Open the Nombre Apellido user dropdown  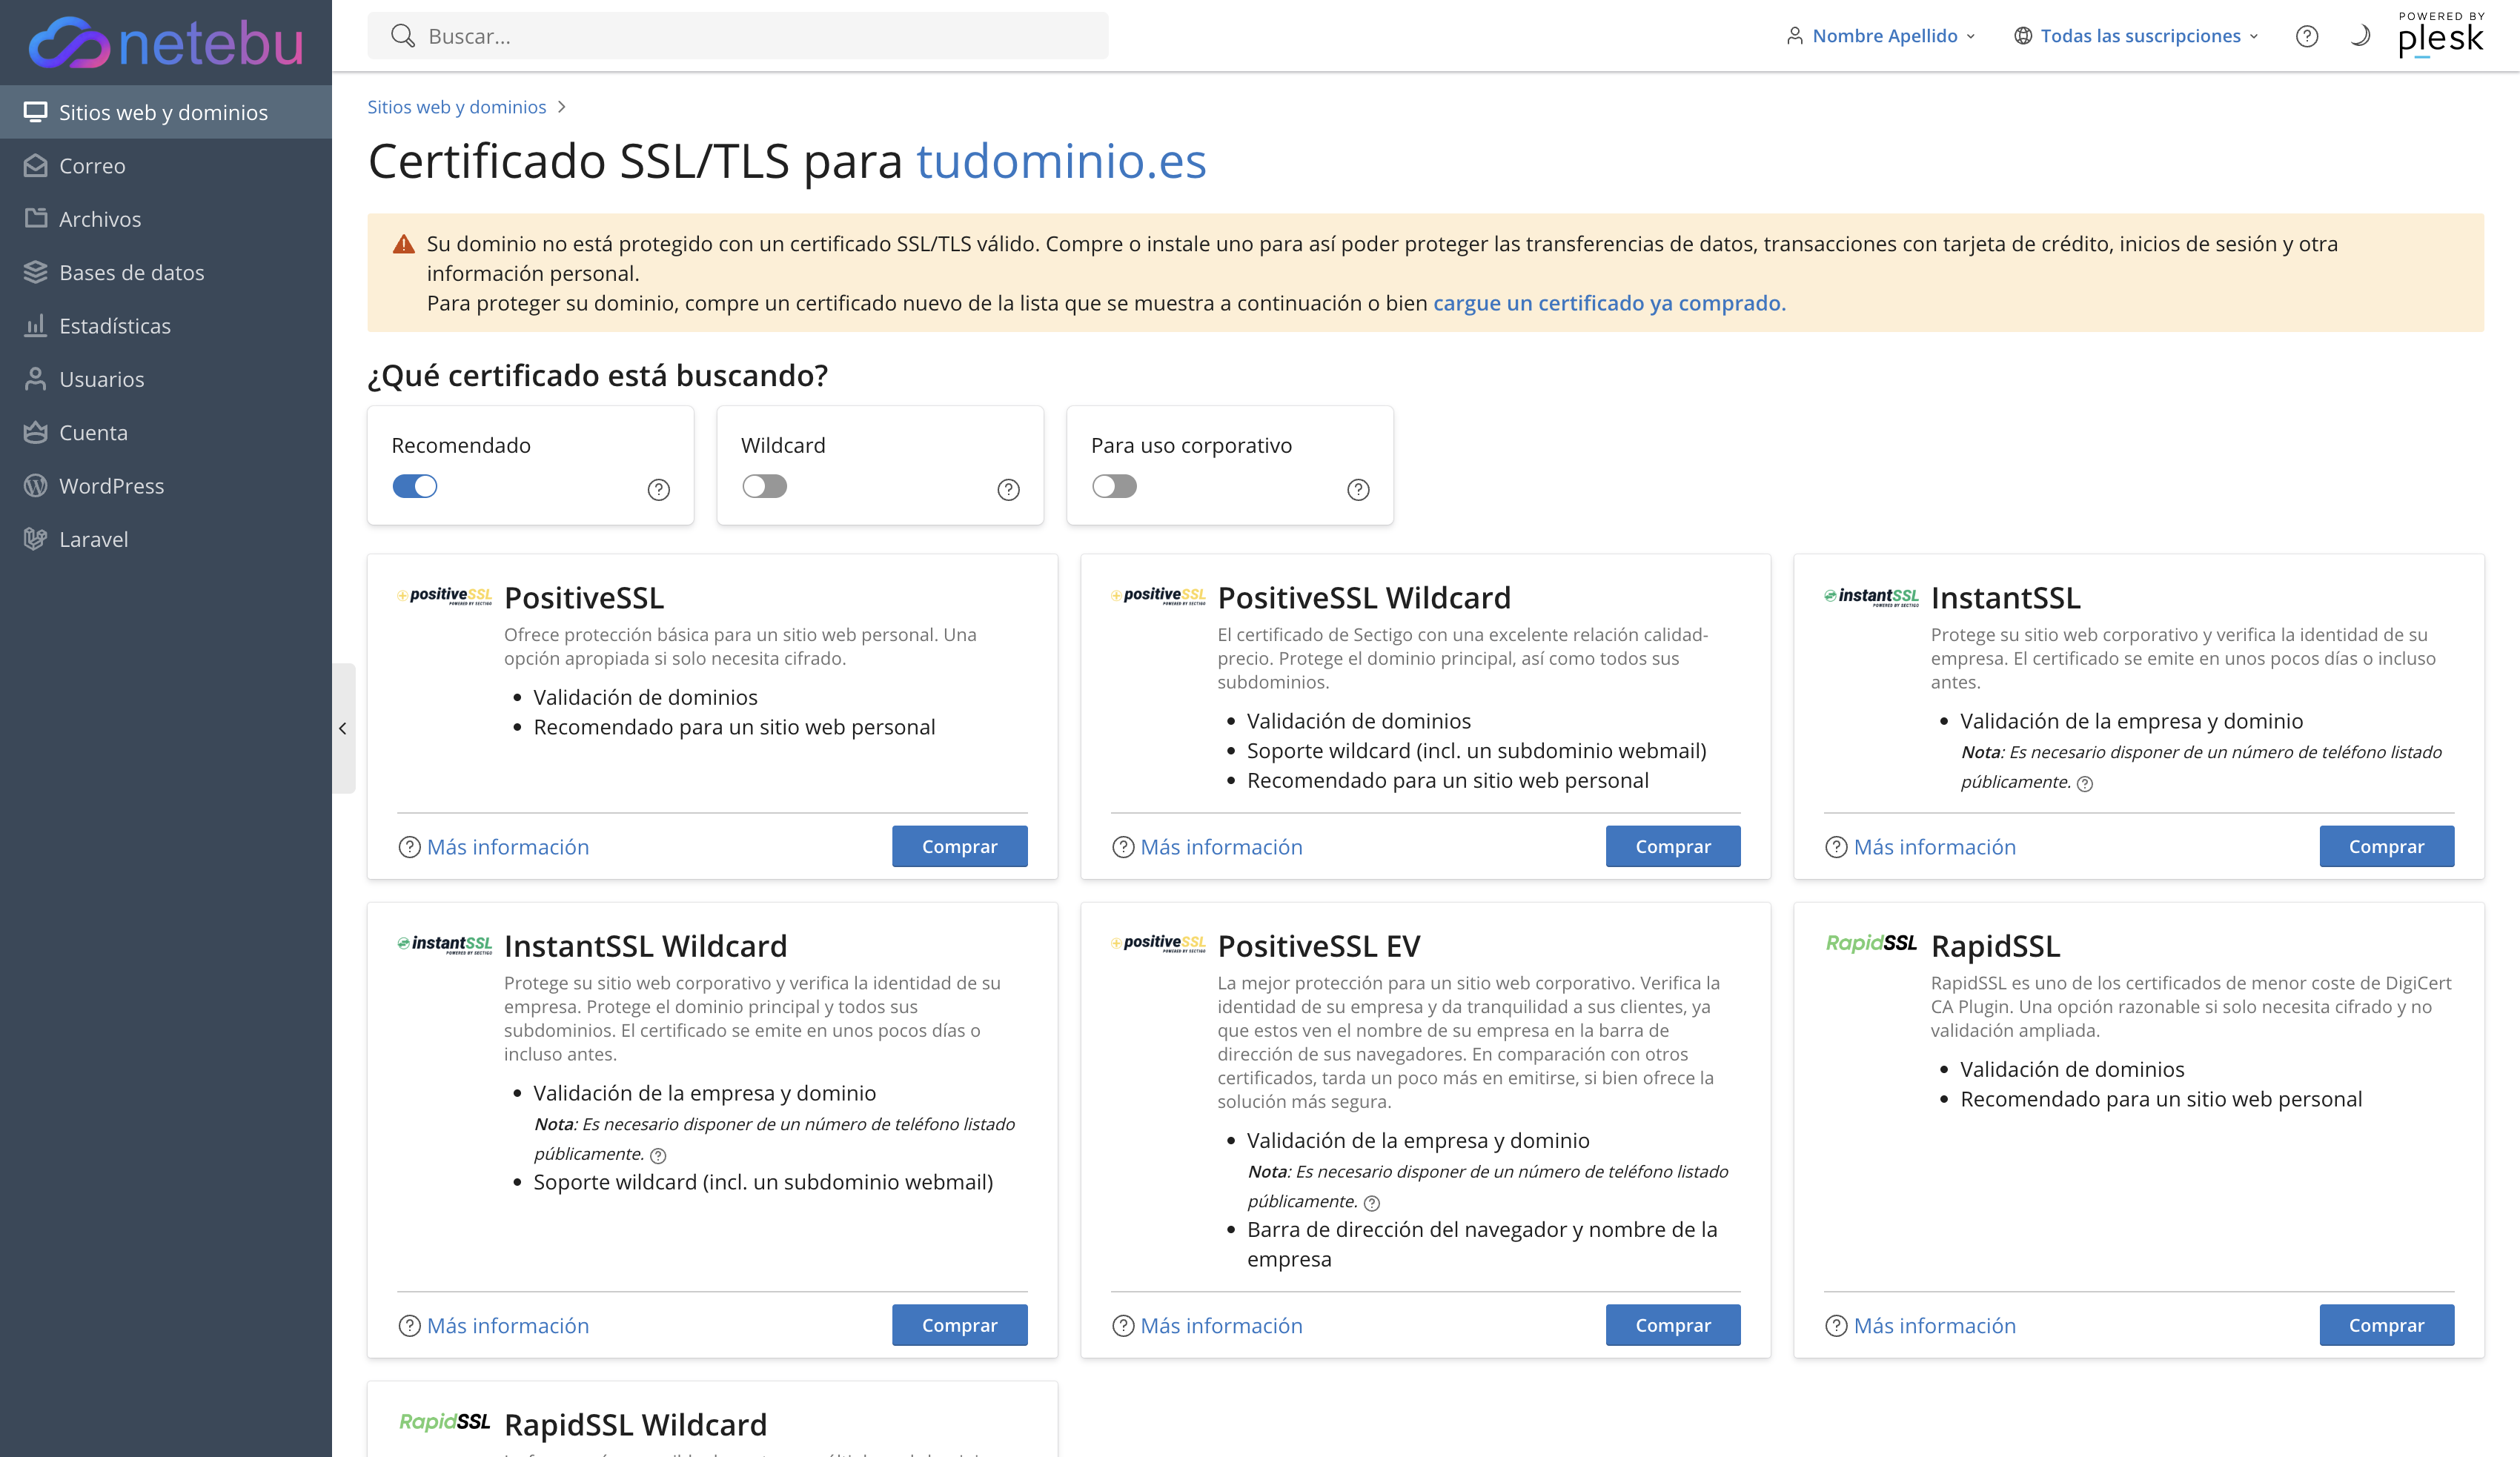pyautogui.click(x=1881, y=36)
